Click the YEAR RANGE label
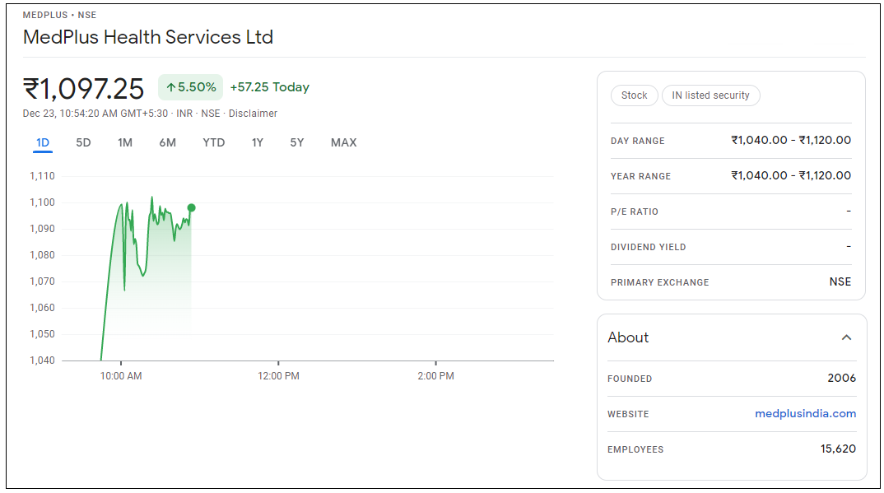Image resolution: width=884 pixels, height=493 pixels. click(x=640, y=176)
